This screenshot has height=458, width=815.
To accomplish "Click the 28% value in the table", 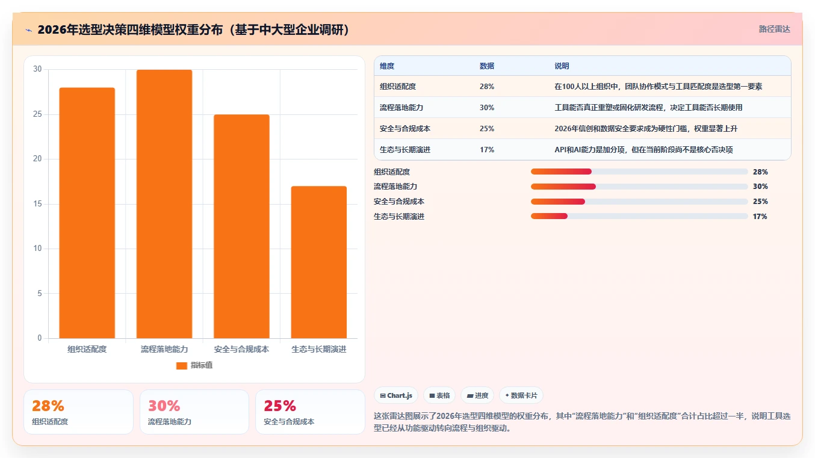I will [487, 87].
